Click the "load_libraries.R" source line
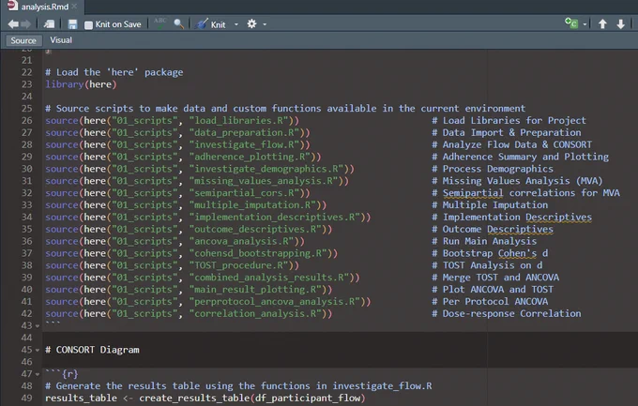638x406 pixels. coord(172,120)
